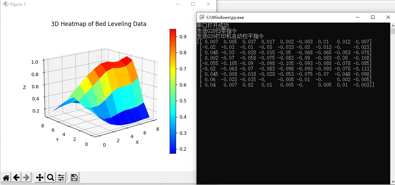Minimize the Figure 1 window
The height and width of the screenshot is (185, 395).
(x=178, y=4)
